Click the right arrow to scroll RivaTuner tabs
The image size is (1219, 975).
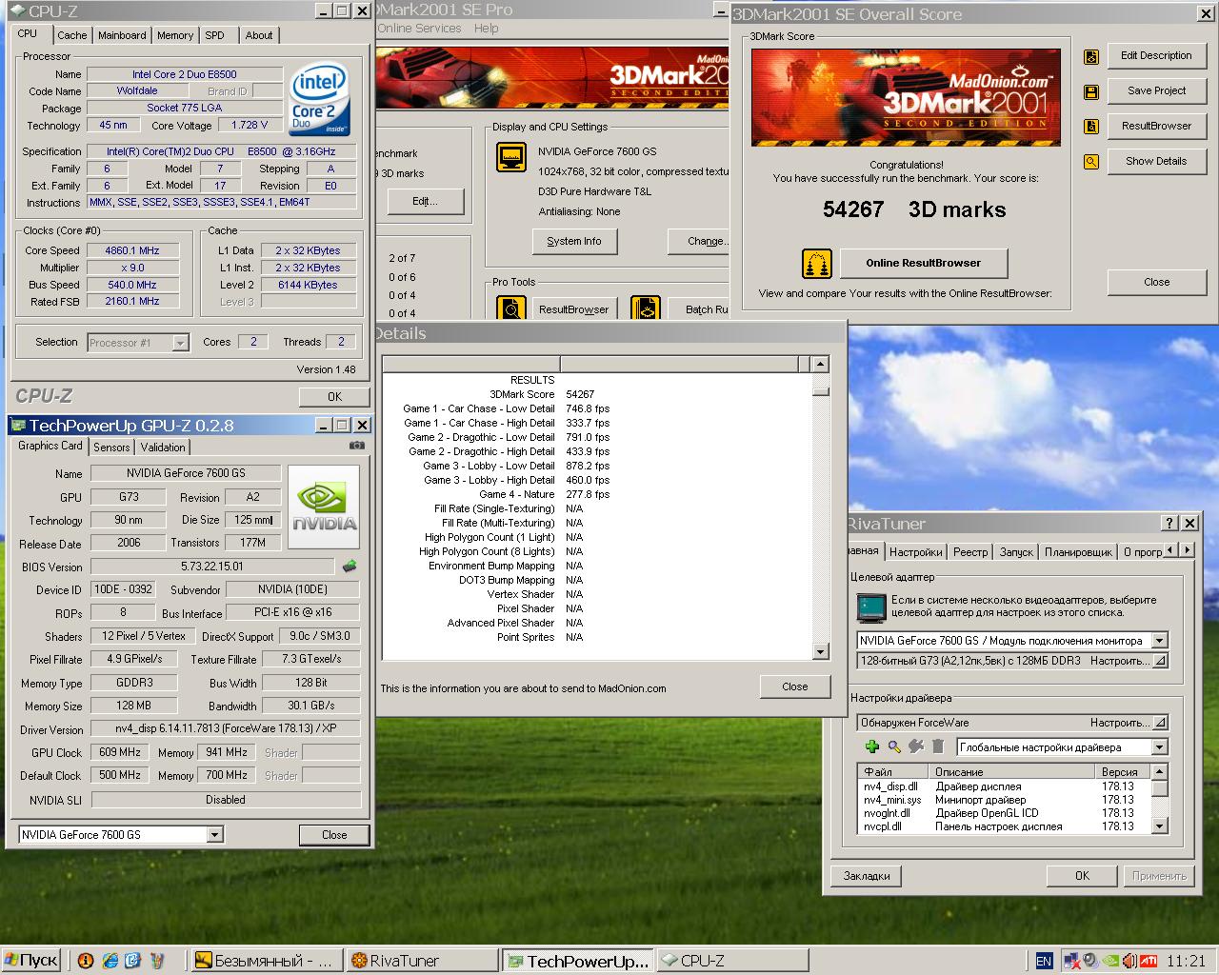[1187, 550]
